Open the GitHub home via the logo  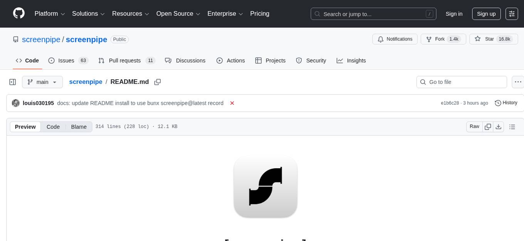click(x=18, y=13)
